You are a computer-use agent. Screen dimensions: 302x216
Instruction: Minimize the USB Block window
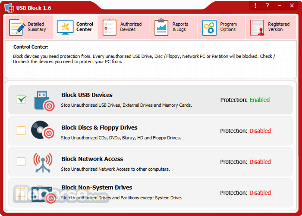click(x=280, y=6)
